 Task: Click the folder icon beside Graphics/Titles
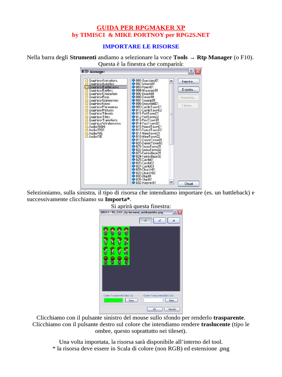pyautogui.click(x=87, y=117)
